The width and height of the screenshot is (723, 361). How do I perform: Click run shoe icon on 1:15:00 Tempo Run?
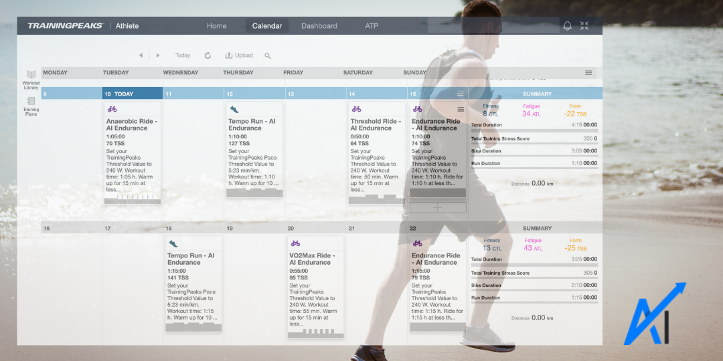(x=173, y=243)
